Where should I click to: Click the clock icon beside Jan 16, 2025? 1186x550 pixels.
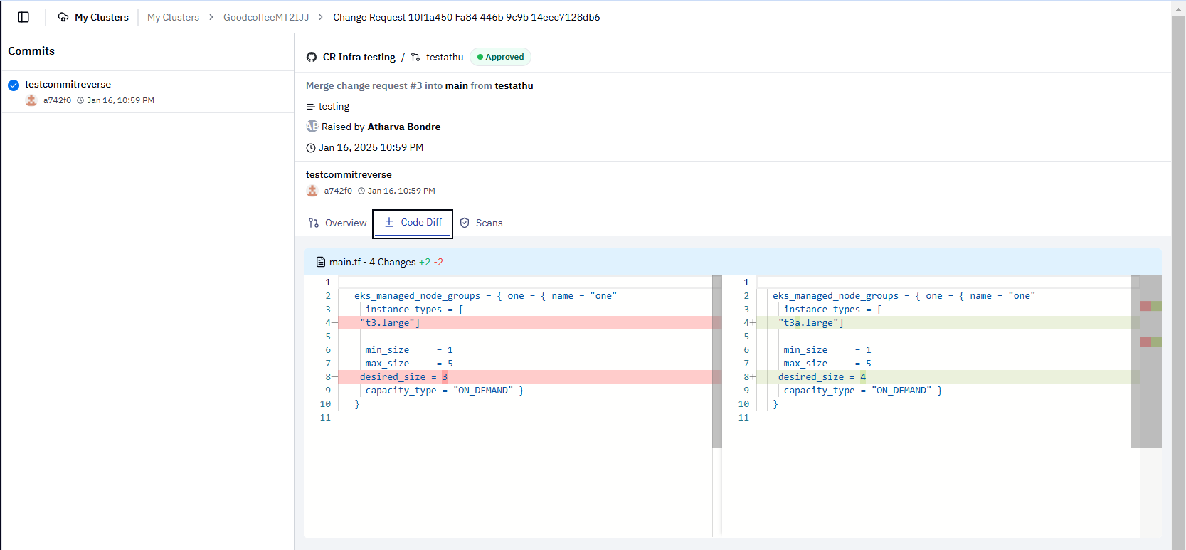pos(311,148)
